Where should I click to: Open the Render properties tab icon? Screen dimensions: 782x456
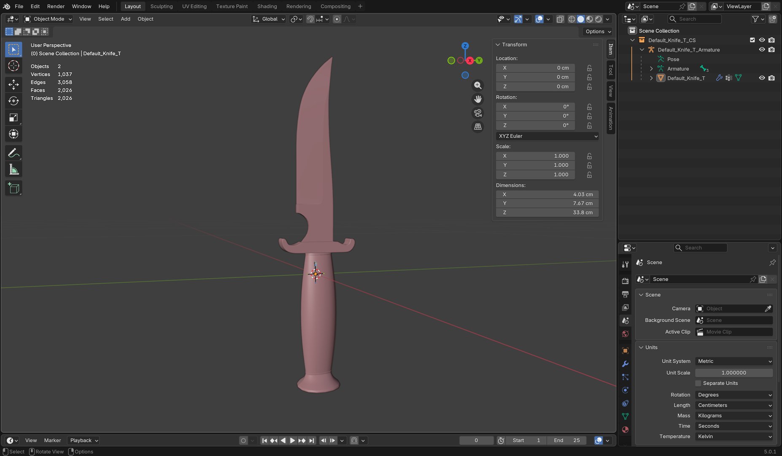pyautogui.click(x=625, y=281)
